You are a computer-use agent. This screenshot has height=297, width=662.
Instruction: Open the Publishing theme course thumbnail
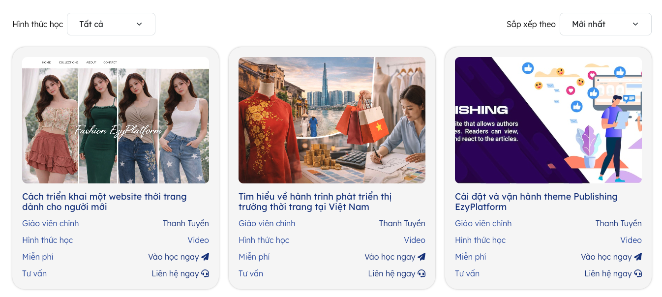[x=548, y=120]
